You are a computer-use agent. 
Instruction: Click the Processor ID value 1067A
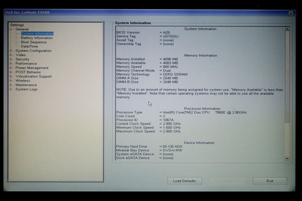168,120
